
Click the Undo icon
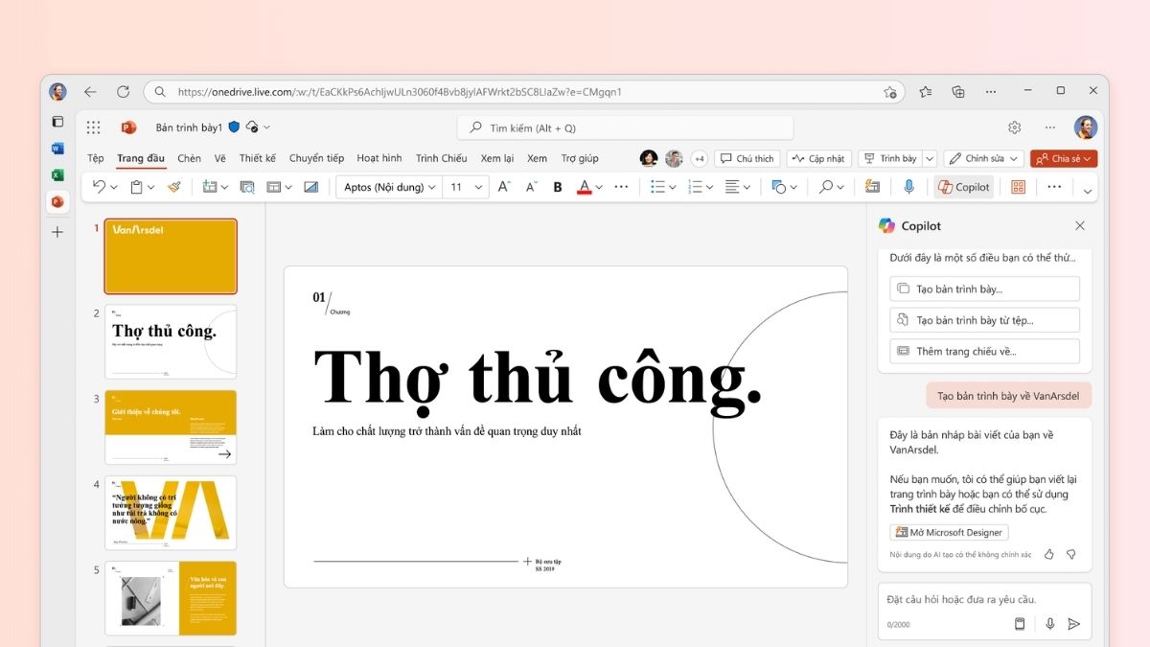tap(101, 188)
